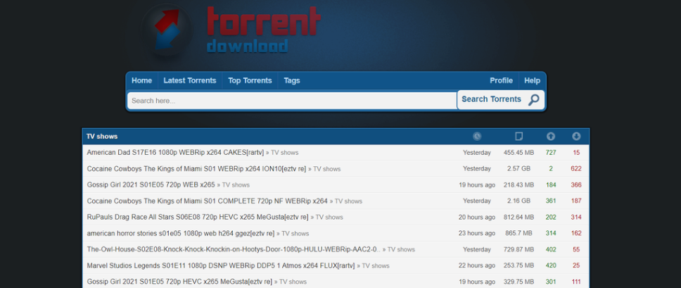681x288 pixels.
Task: Click the 2.16 GB size cell
Action: click(518, 201)
